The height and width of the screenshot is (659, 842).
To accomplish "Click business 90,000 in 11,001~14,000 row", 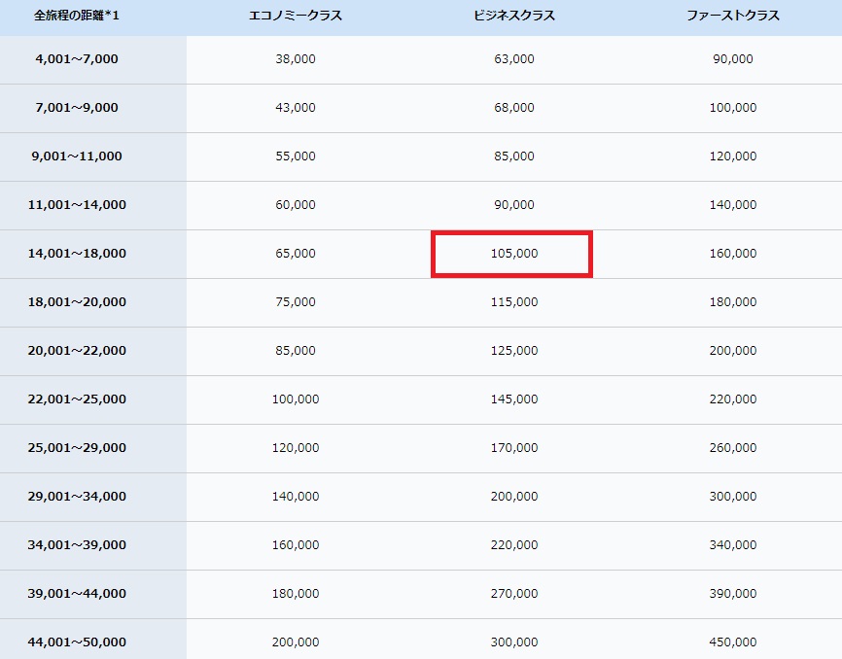I will coord(514,204).
